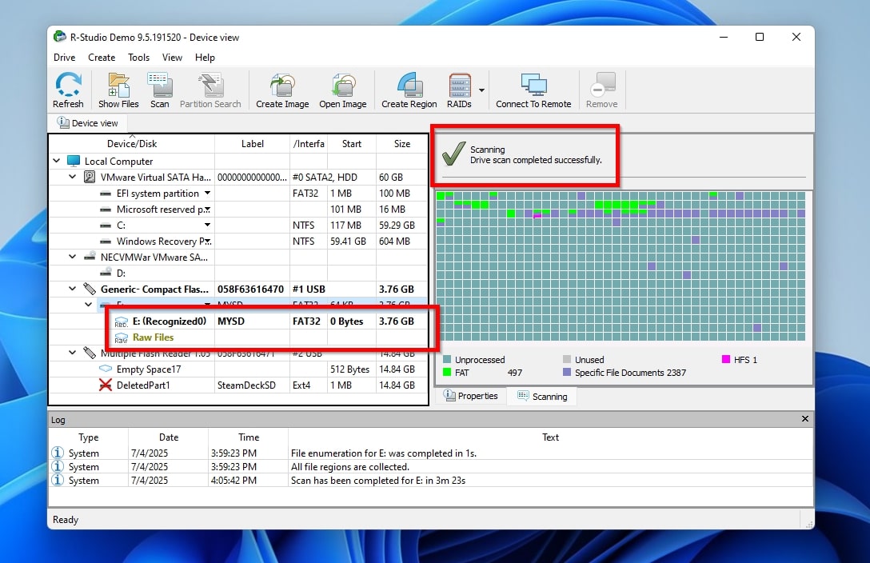Open the Drive menu
The height and width of the screenshot is (563, 870).
click(64, 57)
